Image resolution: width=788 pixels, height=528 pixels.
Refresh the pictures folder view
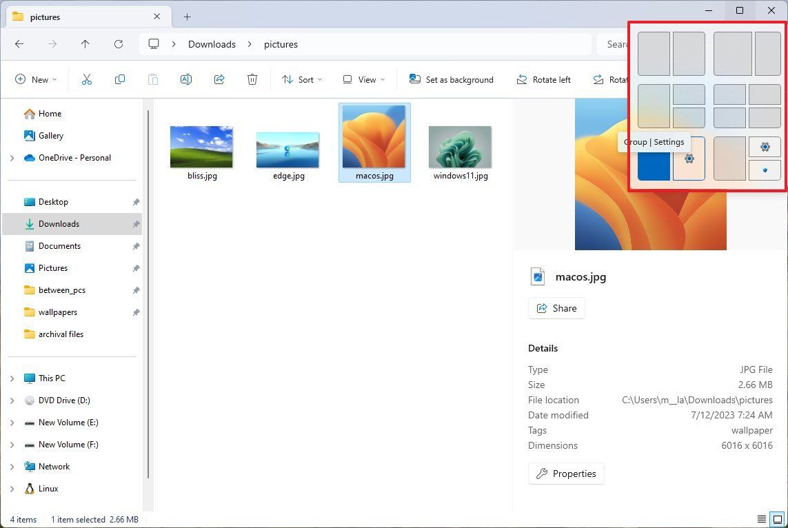point(118,44)
